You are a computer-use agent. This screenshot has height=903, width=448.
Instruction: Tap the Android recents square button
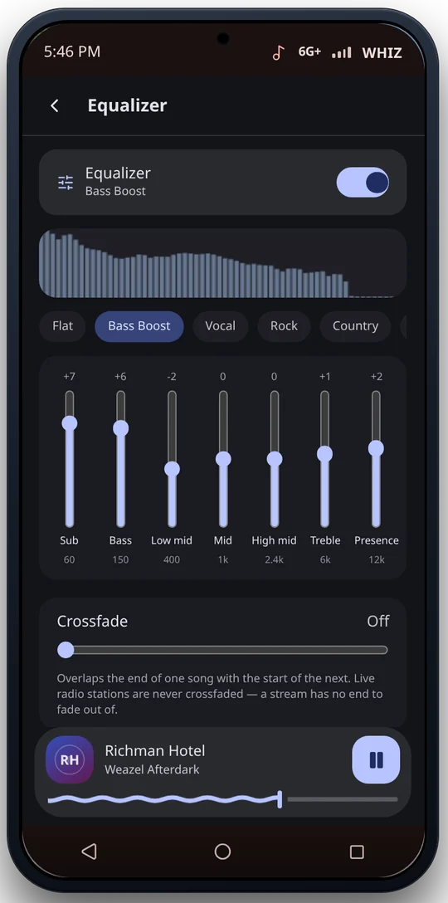(357, 852)
